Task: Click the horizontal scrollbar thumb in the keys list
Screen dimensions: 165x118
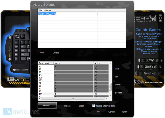Action: 73,99
